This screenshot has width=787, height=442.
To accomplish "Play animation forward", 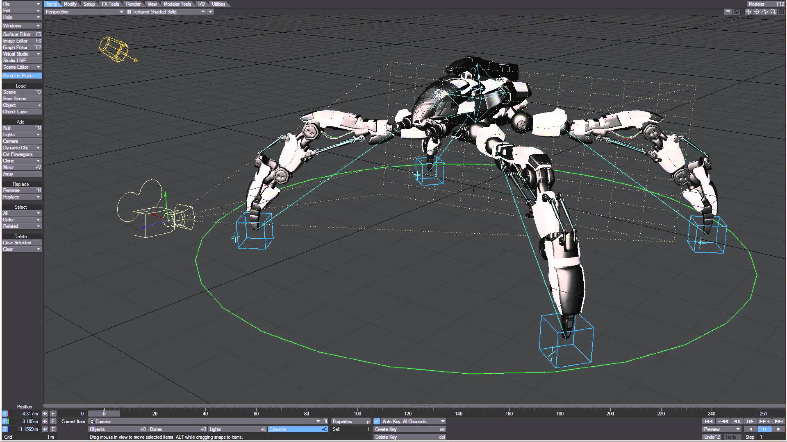I will click(778, 429).
